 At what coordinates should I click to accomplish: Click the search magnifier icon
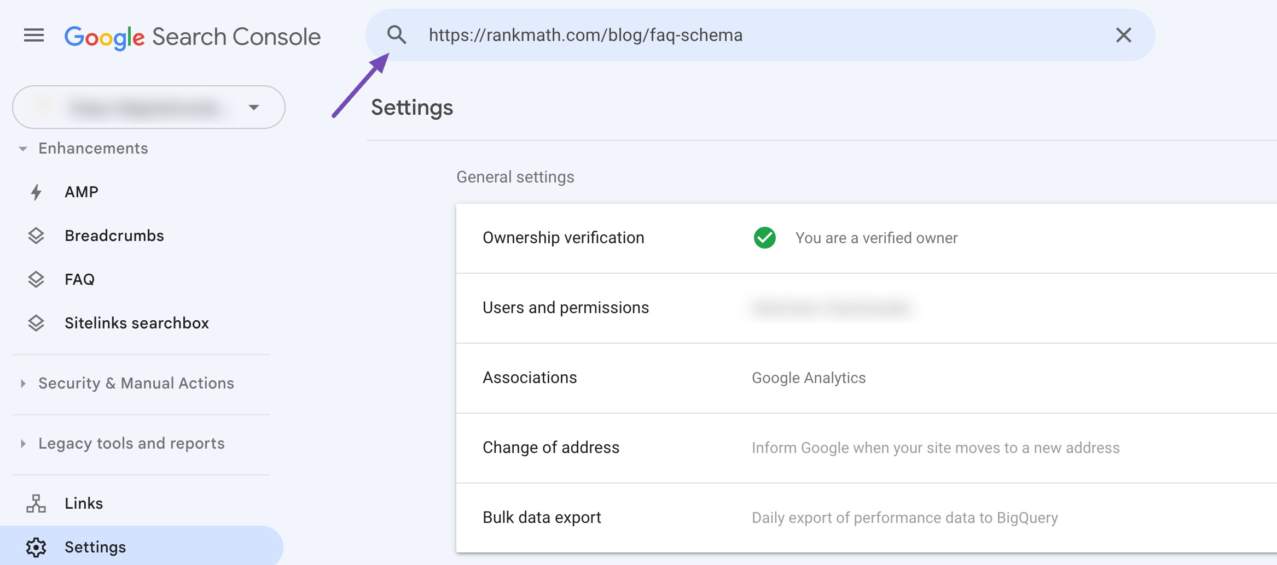pyautogui.click(x=397, y=35)
